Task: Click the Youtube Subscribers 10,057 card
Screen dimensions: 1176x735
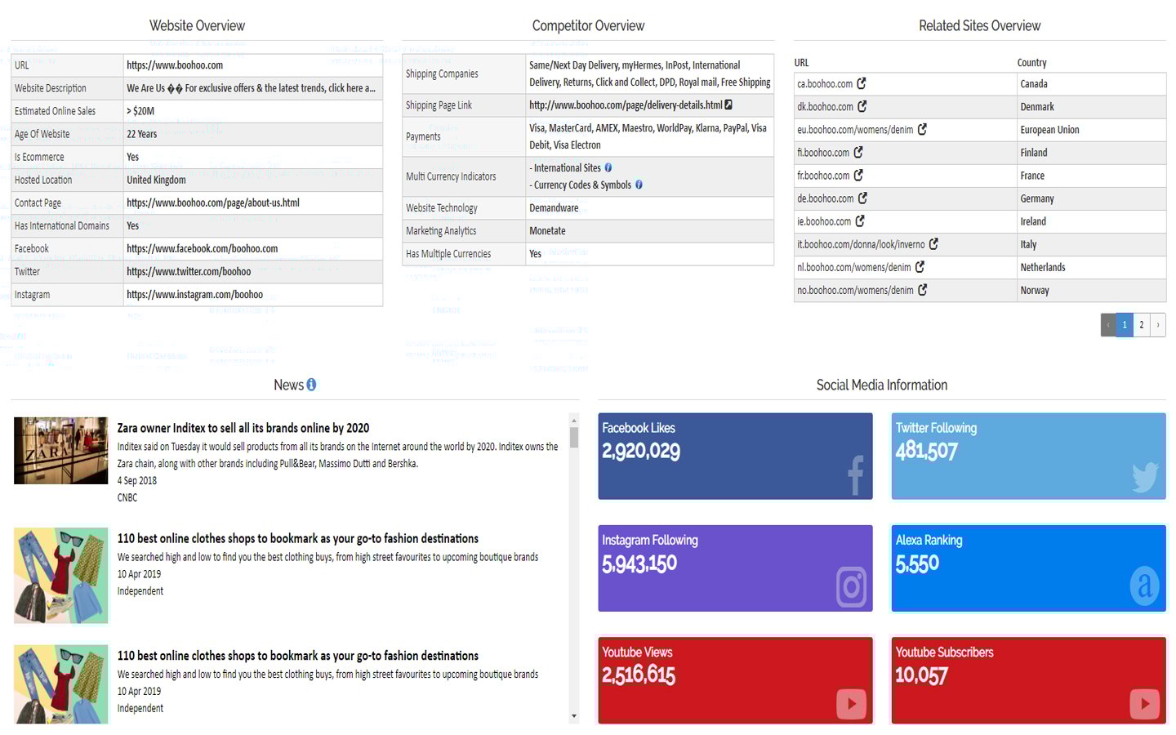Action: (1029, 680)
